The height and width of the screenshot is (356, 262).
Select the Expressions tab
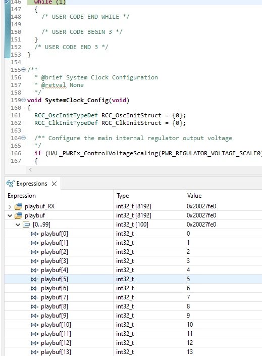tap(32, 184)
